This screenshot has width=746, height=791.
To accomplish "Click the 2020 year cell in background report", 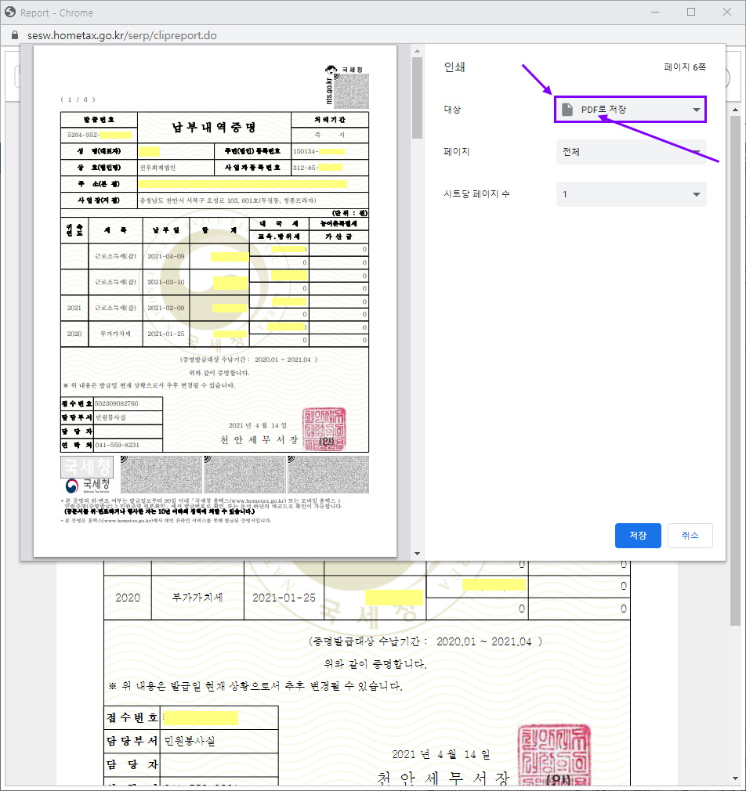I will click(128, 598).
